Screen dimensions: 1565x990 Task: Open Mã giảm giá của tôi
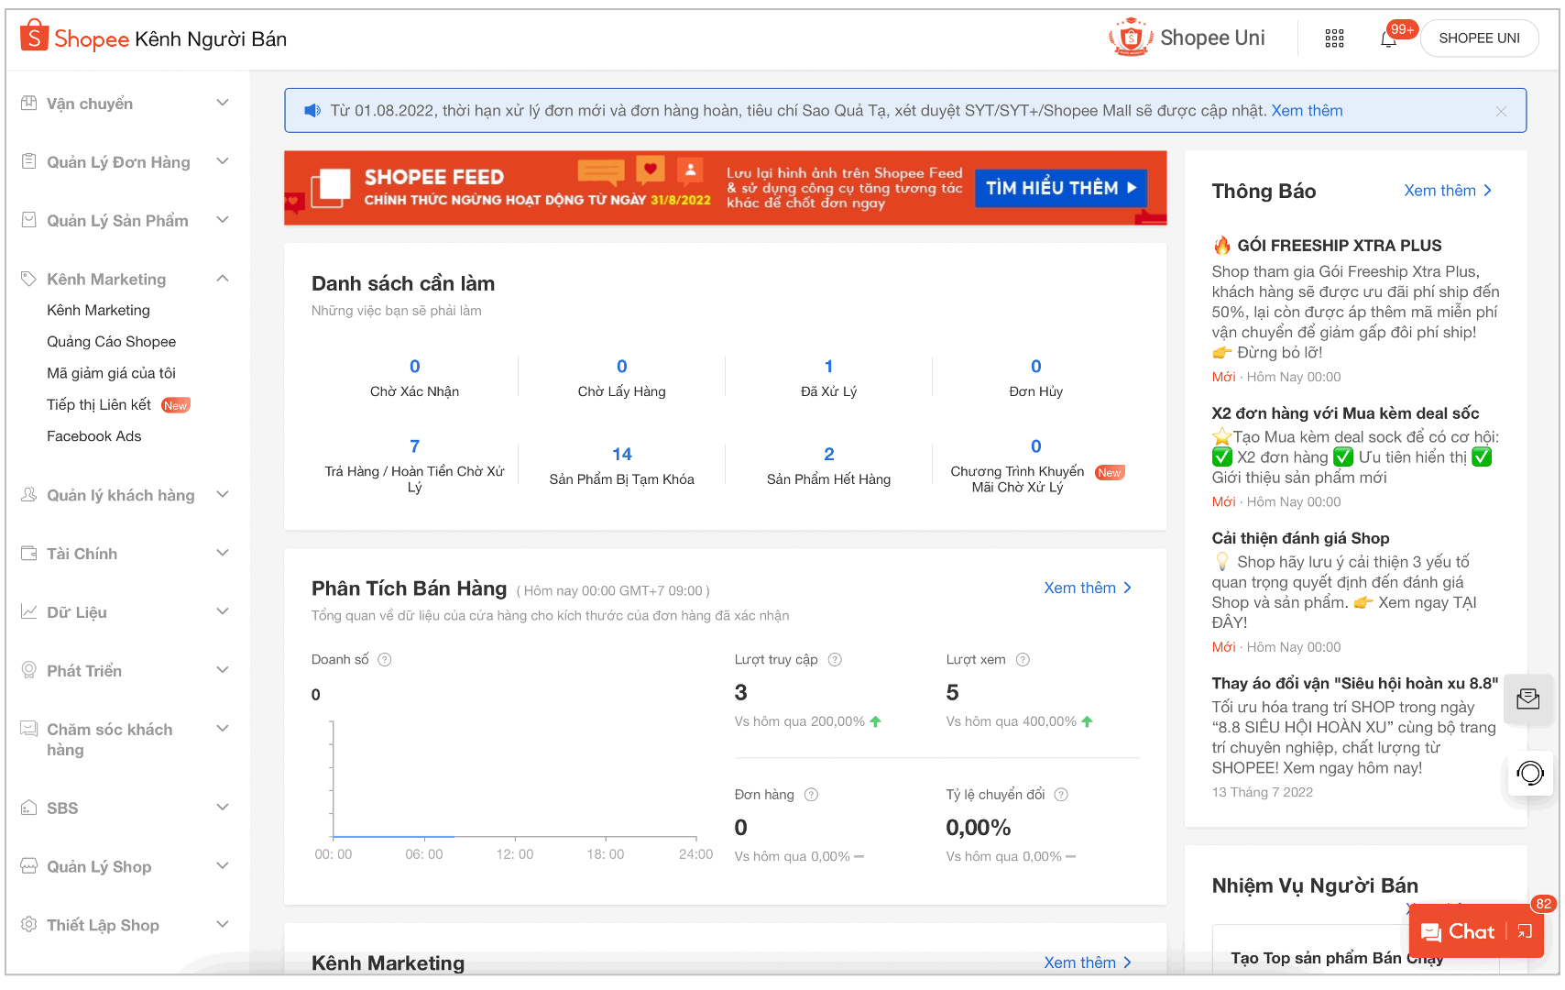111,373
